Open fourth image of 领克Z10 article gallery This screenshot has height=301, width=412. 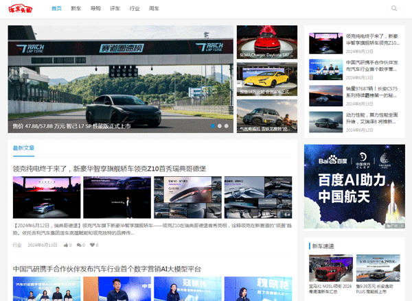[258, 197]
